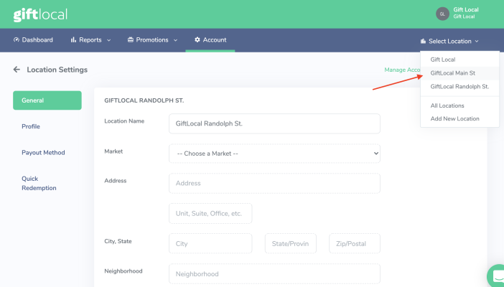Image resolution: width=504 pixels, height=287 pixels.
Task: Click the giftlocal logo
Action: [x=40, y=14]
